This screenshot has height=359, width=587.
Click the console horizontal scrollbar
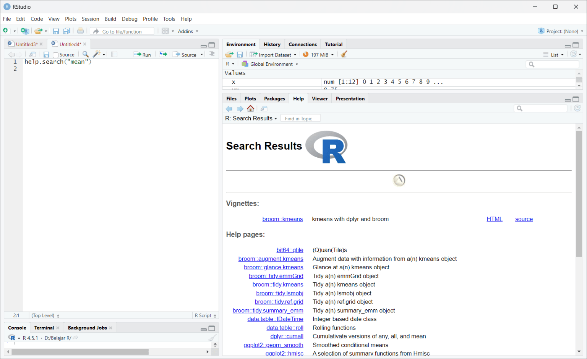[80, 352]
